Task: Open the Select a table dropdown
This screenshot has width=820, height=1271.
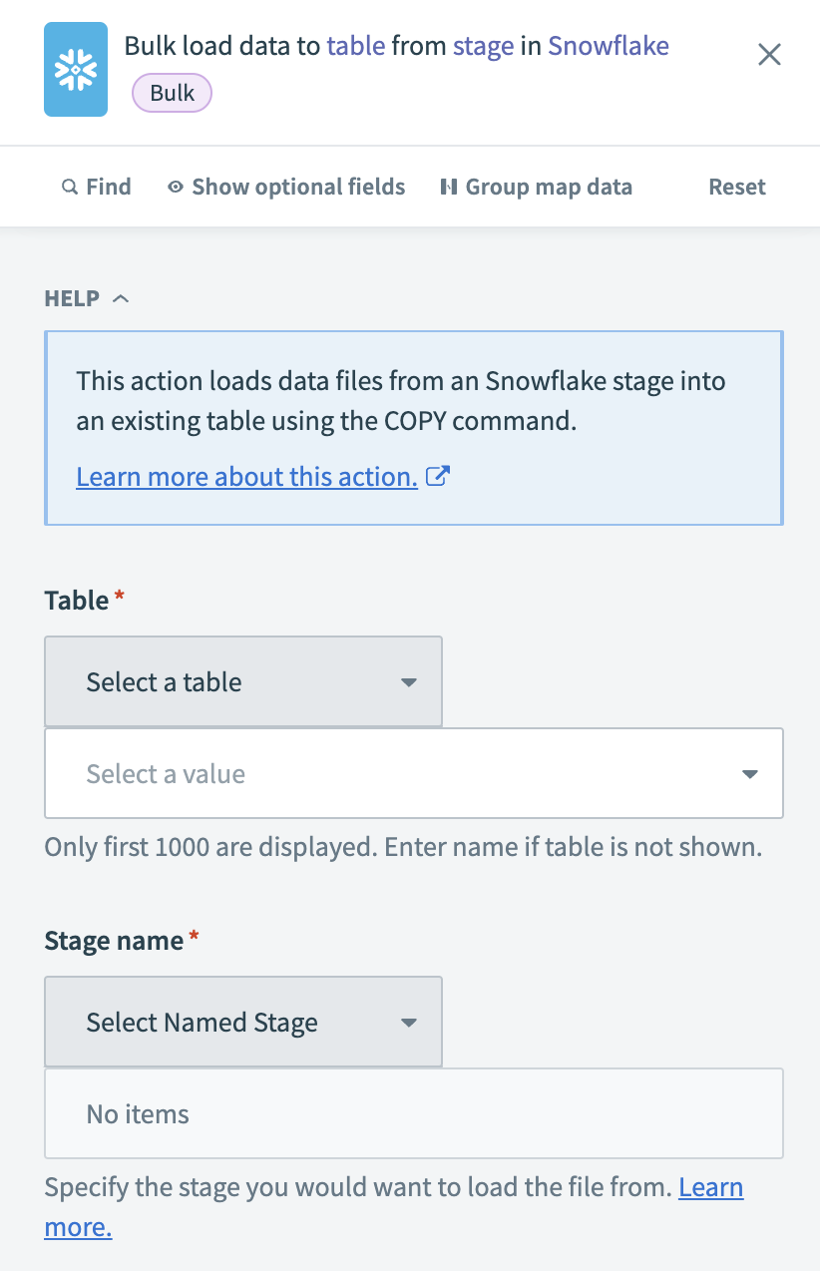Action: pyautogui.click(x=242, y=681)
